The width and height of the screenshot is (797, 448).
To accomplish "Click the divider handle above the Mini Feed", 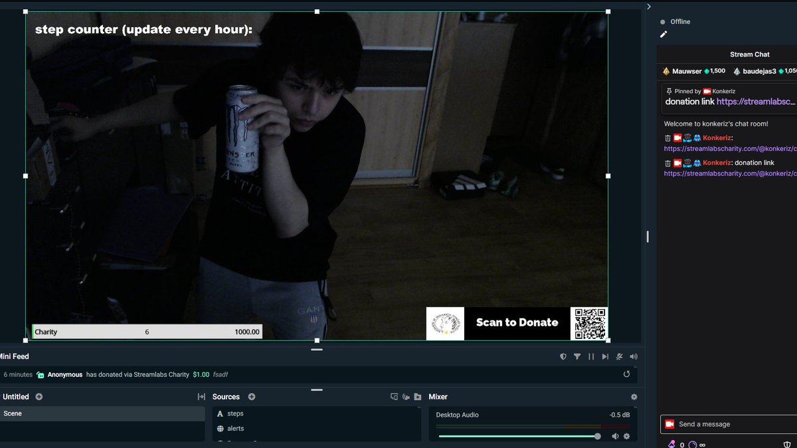I will coord(317,348).
